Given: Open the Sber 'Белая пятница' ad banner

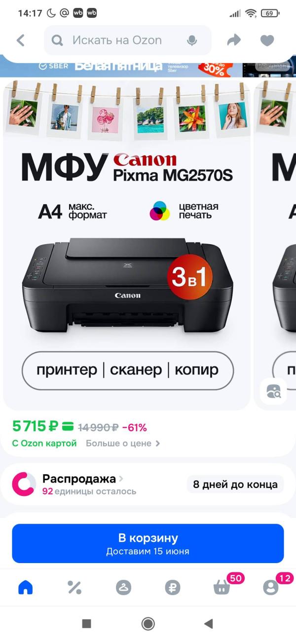Looking at the screenshot, I should (148, 66).
